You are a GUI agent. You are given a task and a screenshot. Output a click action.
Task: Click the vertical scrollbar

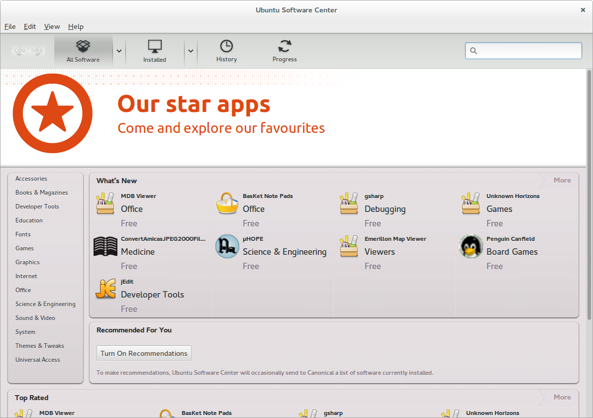pos(589,195)
